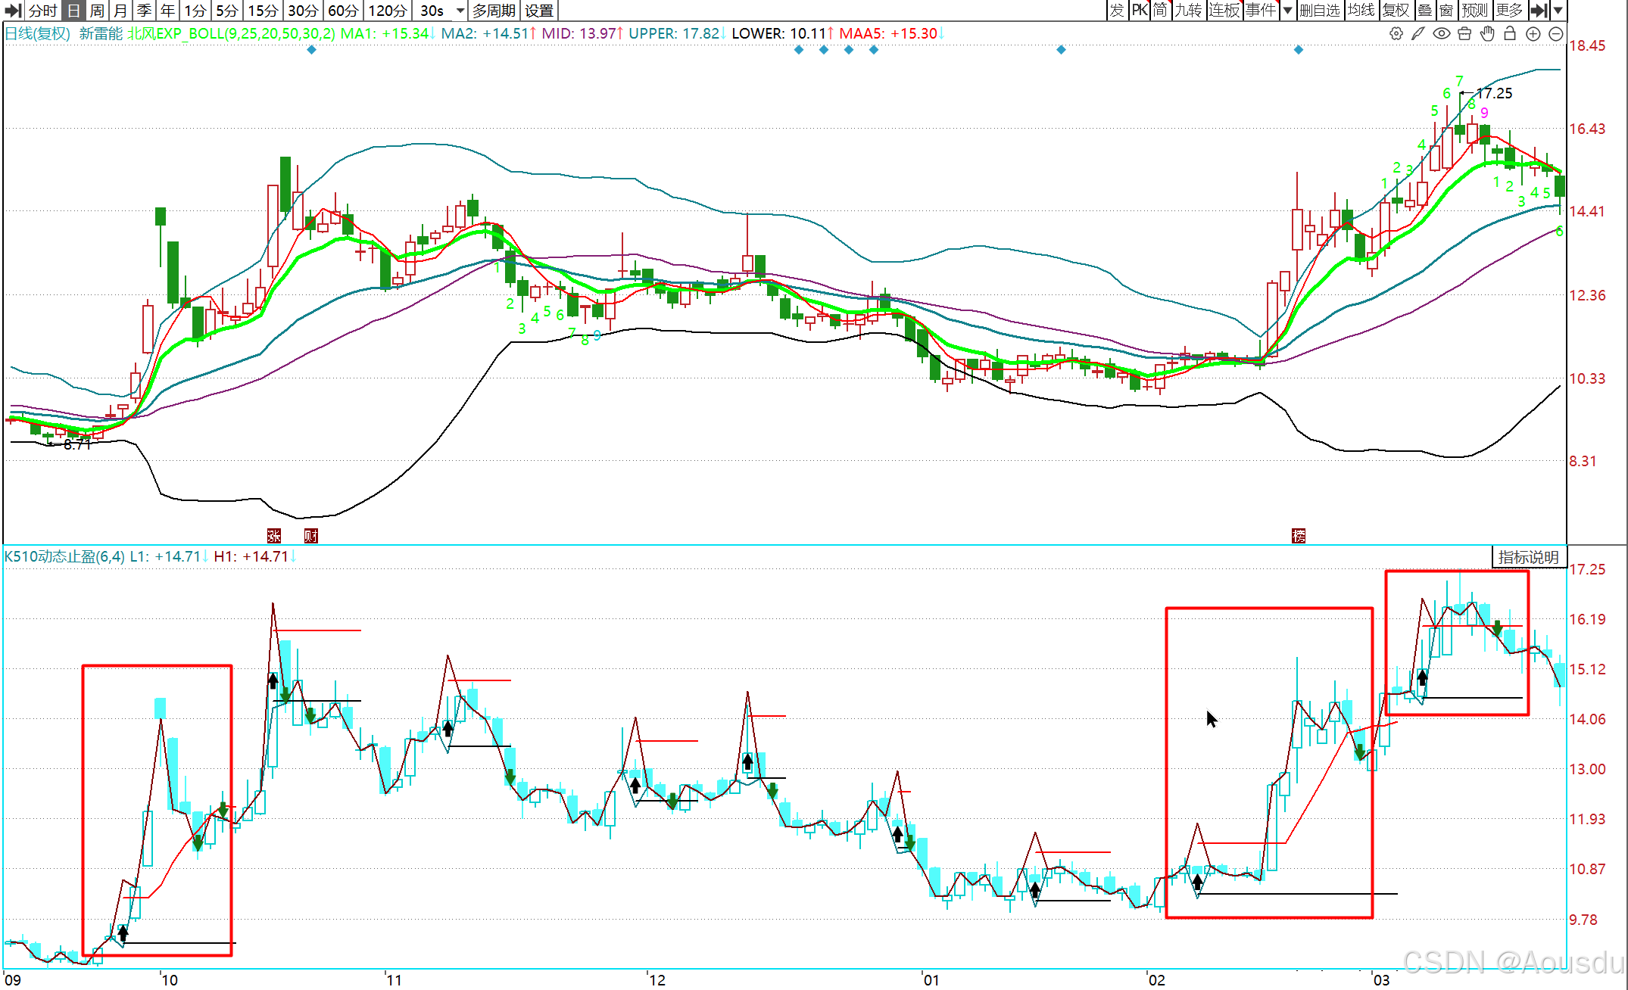Toggle the eye visibility icon
The image size is (1628, 990).
1442,33
